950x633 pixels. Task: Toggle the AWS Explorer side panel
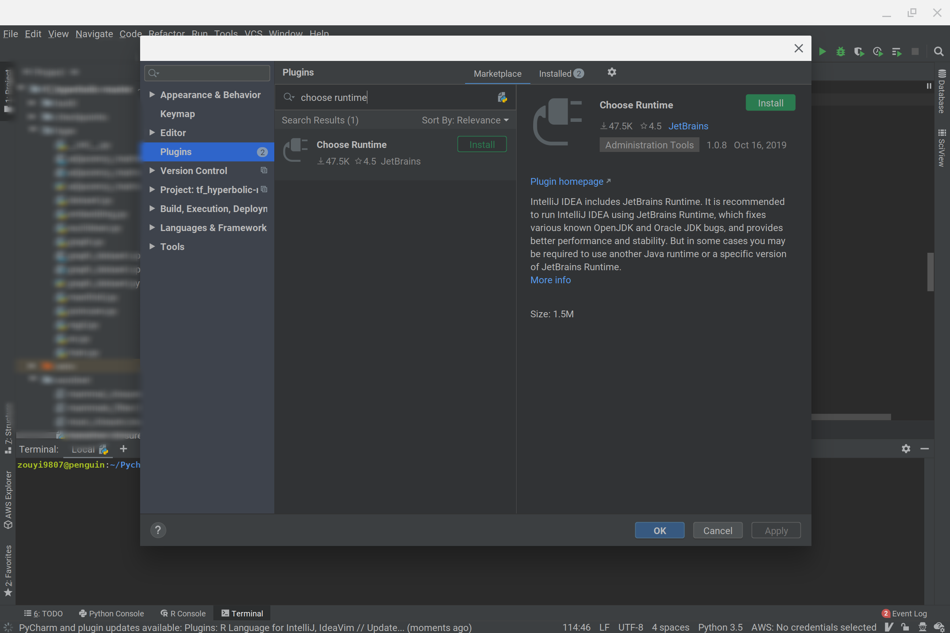point(8,499)
